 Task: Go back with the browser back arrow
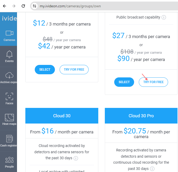[x=4, y=6]
